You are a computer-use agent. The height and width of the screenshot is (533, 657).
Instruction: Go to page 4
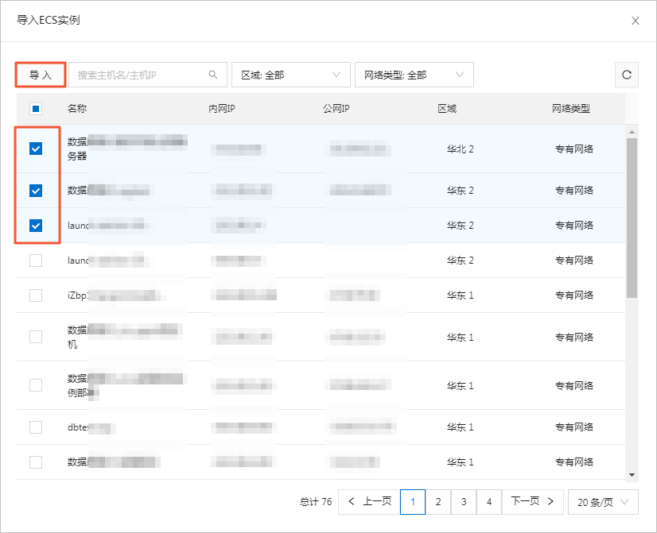tap(489, 501)
